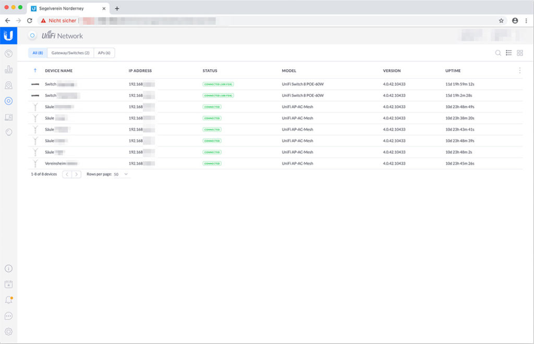Click the uptime 10d 23h 48m 39s

pyautogui.click(x=460, y=141)
